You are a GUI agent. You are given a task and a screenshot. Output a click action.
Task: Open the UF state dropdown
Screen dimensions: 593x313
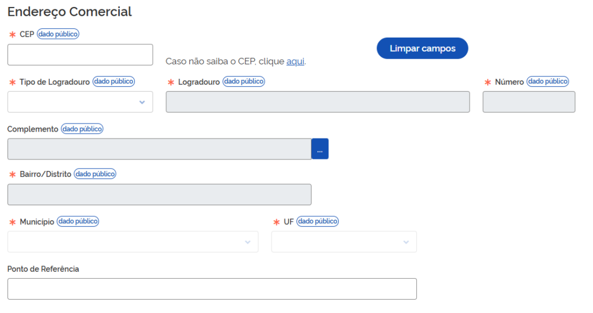344,242
